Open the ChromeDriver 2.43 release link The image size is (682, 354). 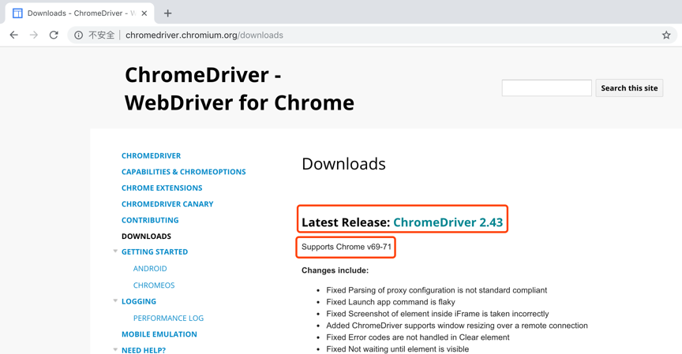coord(448,222)
